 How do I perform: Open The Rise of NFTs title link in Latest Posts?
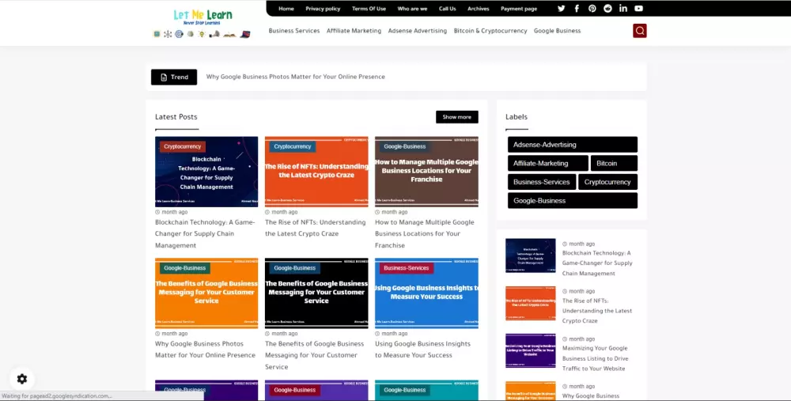[x=316, y=228]
